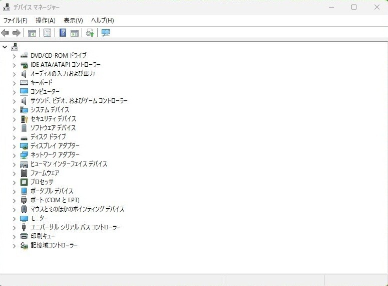Click Scan for hardware changes monitor icon
This screenshot has width=388, height=286.
pyautogui.click(x=106, y=33)
